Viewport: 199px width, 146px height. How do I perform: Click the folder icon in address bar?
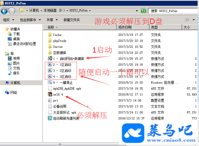pos(22,11)
